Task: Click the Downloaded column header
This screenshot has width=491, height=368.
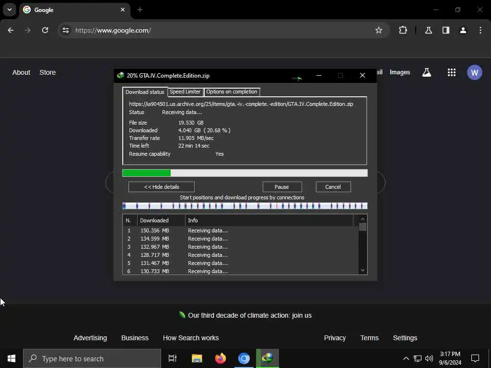Action: coord(161,220)
